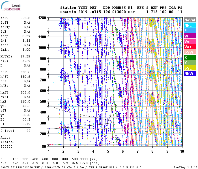The height and width of the screenshot is (169, 198).
Task: Click the SaoLuis station name
Action: tap(68, 12)
